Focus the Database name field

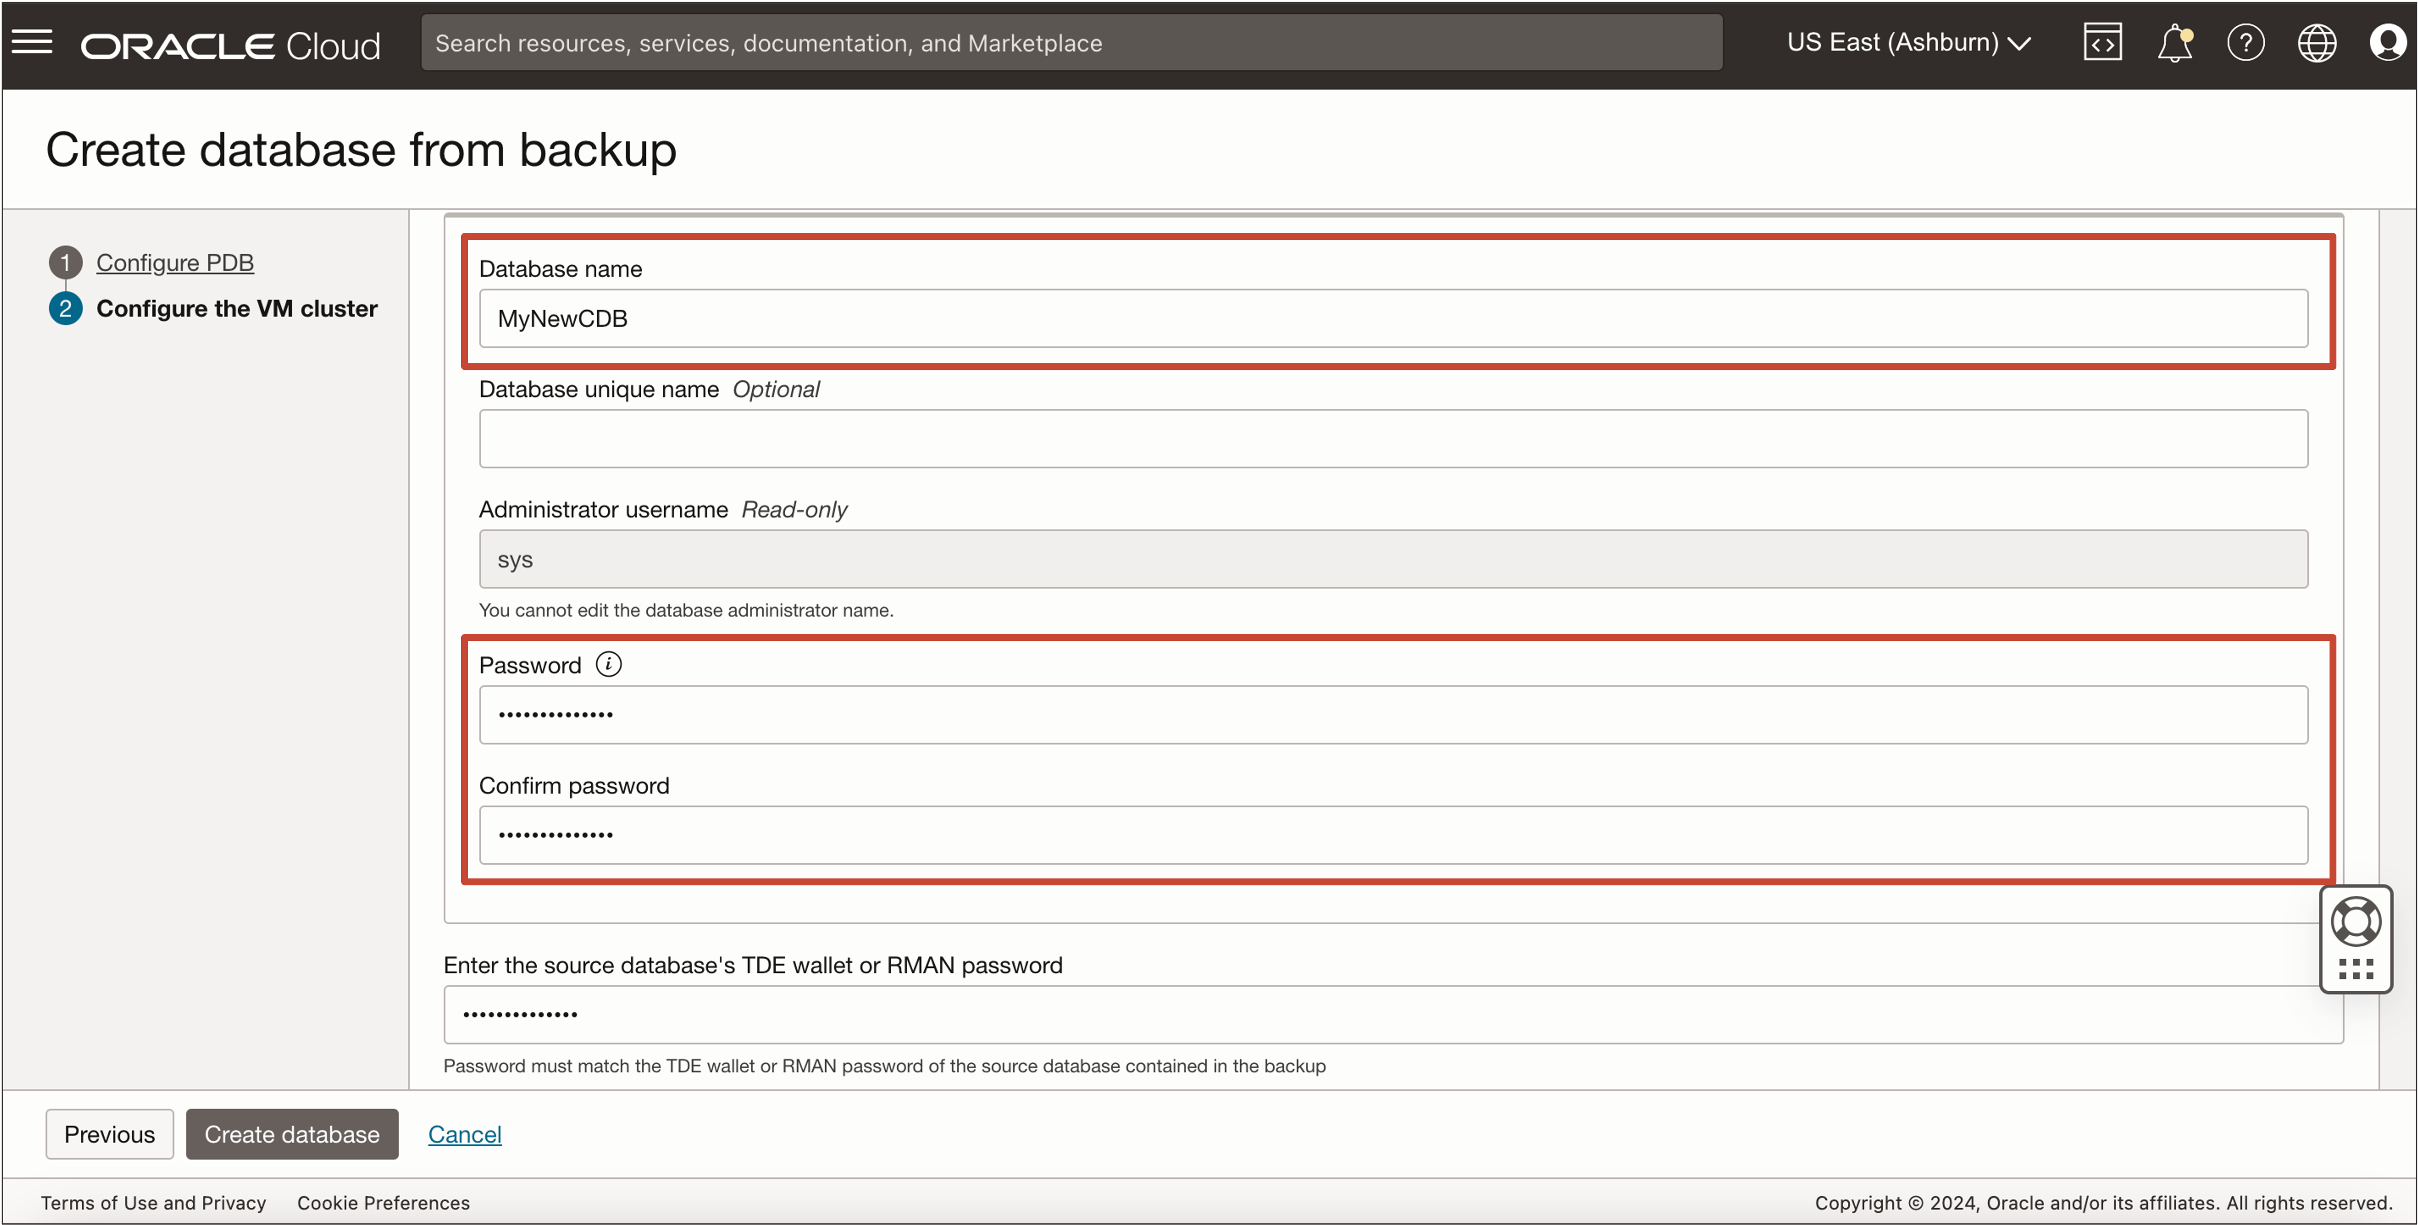pyautogui.click(x=1392, y=318)
